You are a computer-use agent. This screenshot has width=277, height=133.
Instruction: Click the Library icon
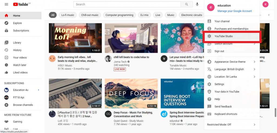click(x=6, y=43)
